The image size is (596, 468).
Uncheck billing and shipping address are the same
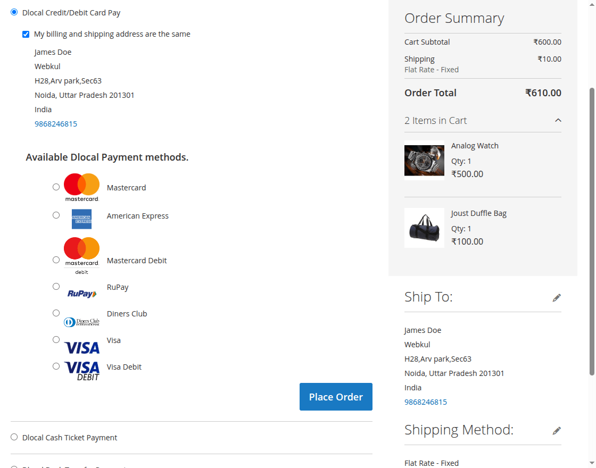point(26,34)
